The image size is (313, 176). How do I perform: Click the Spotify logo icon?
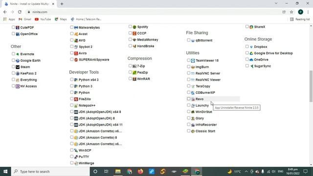[x=134, y=27]
